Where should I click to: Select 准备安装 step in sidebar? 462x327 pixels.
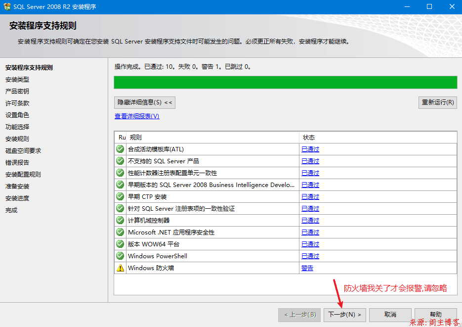[x=17, y=187]
